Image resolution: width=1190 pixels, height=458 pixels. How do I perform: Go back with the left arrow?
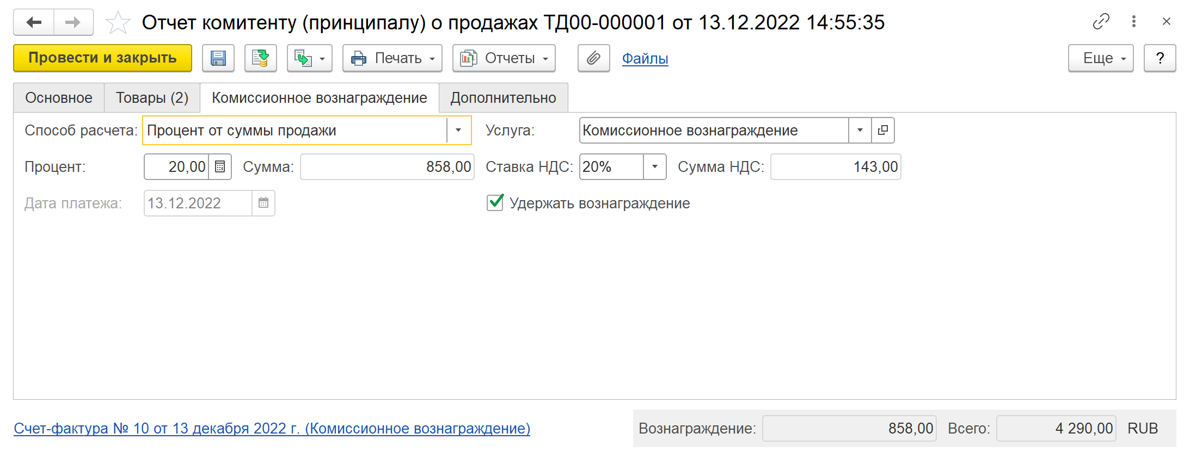click(x=34, y=22)
